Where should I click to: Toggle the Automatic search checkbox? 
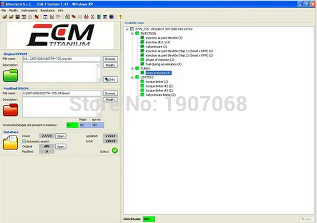point(24,141)
